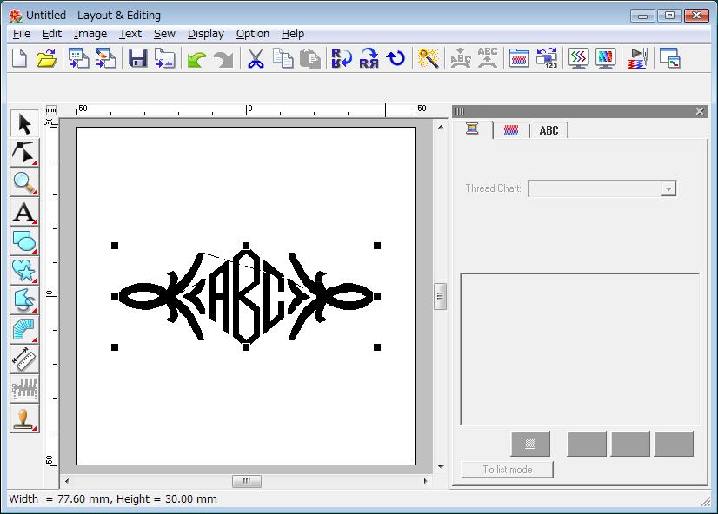This screenshot has height=514, width=718.
Task: Copy the selection with the Copy icon
Action: 283,58
